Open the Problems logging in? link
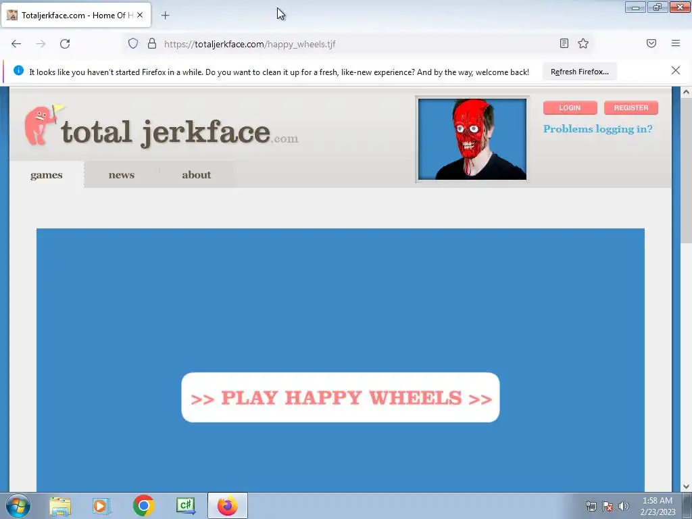 [597, 129]
